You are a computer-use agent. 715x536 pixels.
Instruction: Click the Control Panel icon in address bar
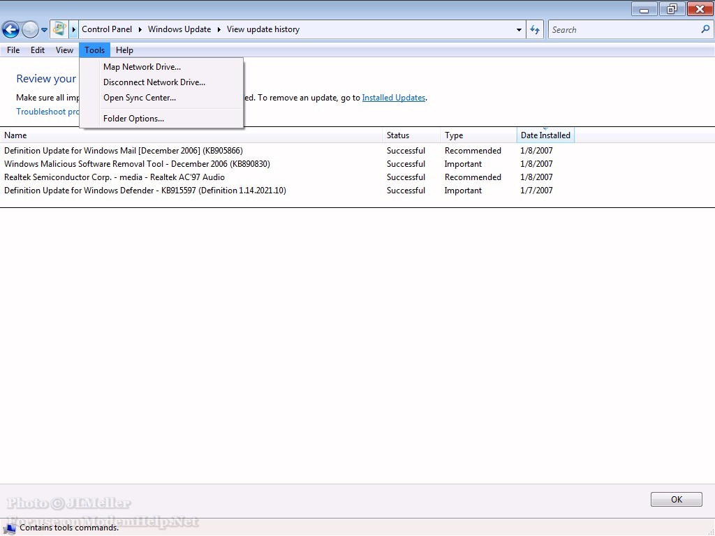(59, 29)
